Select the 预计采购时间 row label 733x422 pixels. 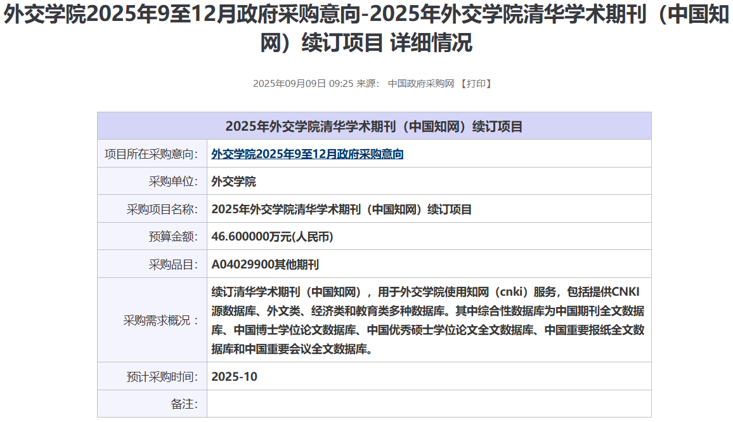click(162, 376)
